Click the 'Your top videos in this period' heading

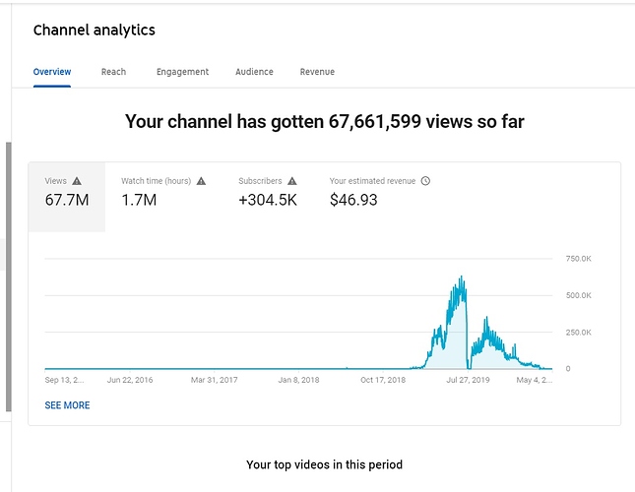(x=324, y=464)
